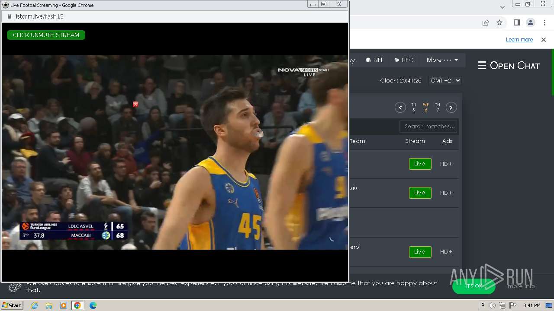Open the Chrome profile avatar icon

point(531,22)
